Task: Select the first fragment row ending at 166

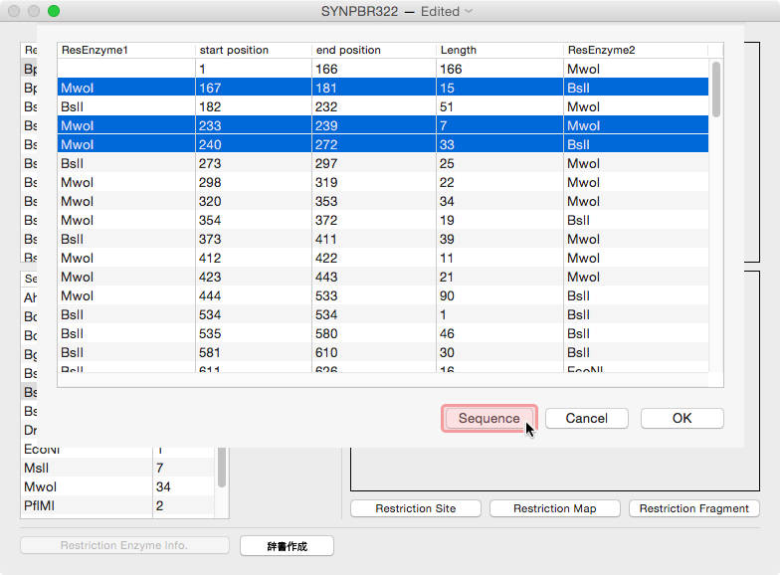Action: (383, 69)
